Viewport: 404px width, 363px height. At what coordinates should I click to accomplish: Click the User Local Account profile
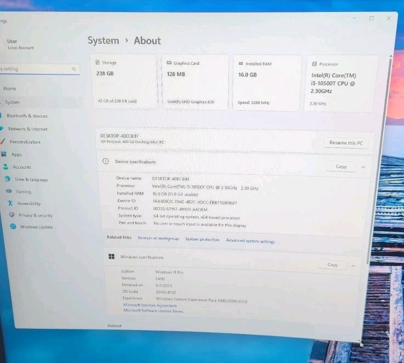[20, 44]
